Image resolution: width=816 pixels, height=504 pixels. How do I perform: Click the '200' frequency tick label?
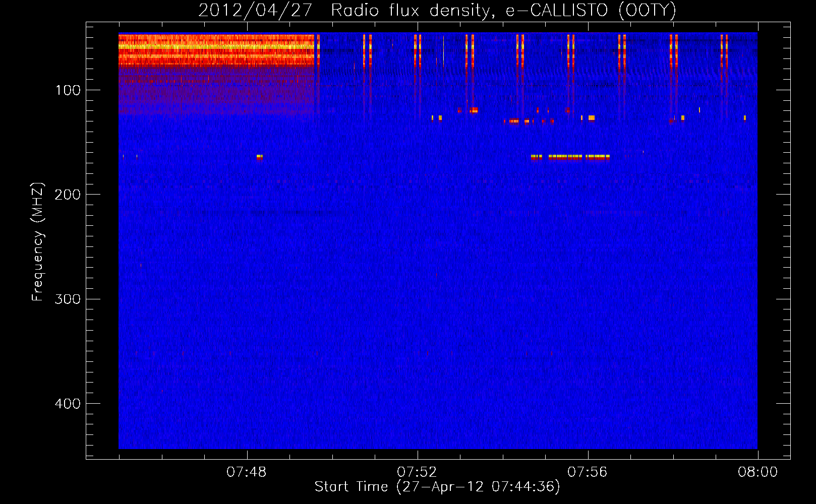(x=68, y=195)
